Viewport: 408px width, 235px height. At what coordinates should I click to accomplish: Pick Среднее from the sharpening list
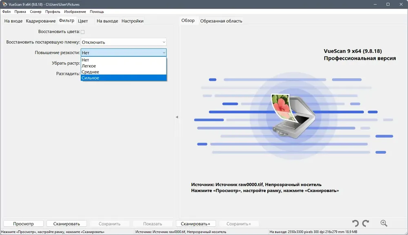(123, 72)
